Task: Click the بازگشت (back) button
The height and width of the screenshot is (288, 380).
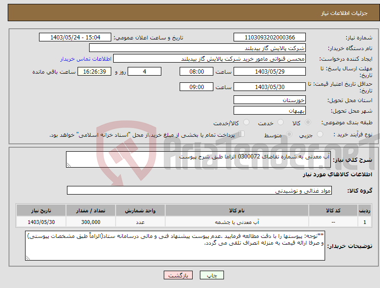Action: pos(178,275)
